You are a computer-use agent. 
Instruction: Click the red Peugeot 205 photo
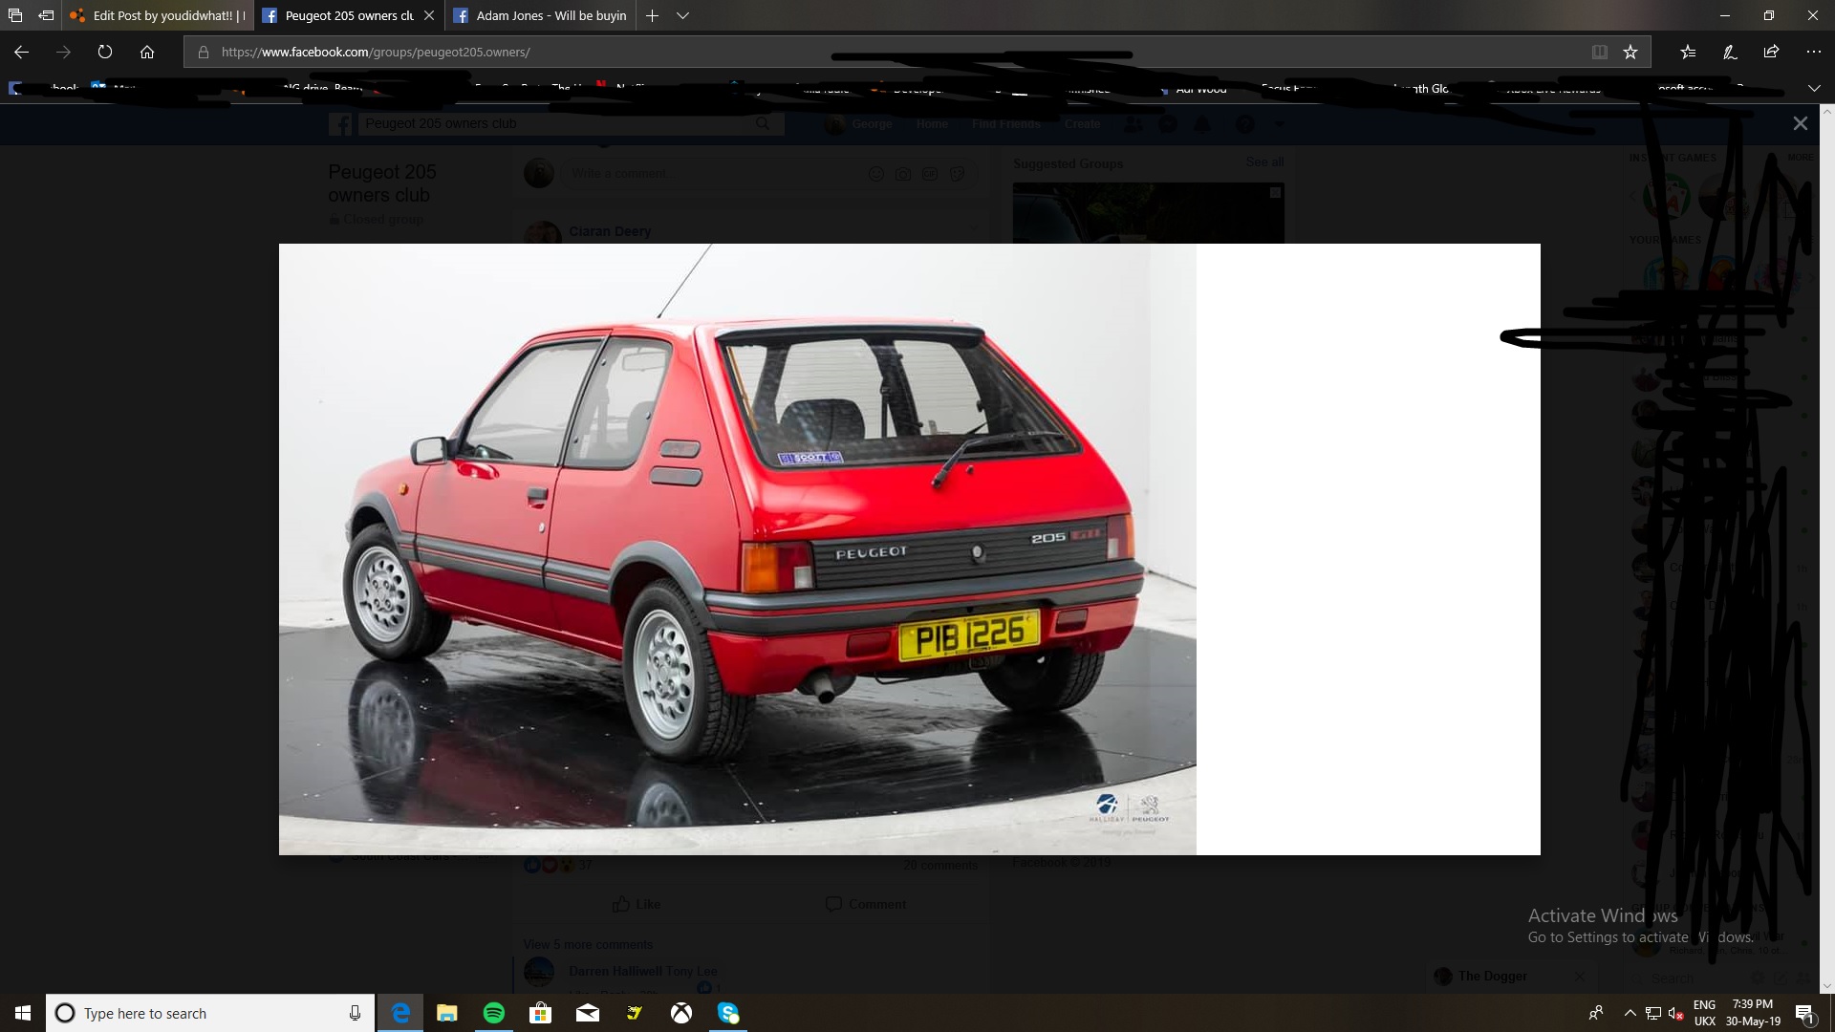737,549
